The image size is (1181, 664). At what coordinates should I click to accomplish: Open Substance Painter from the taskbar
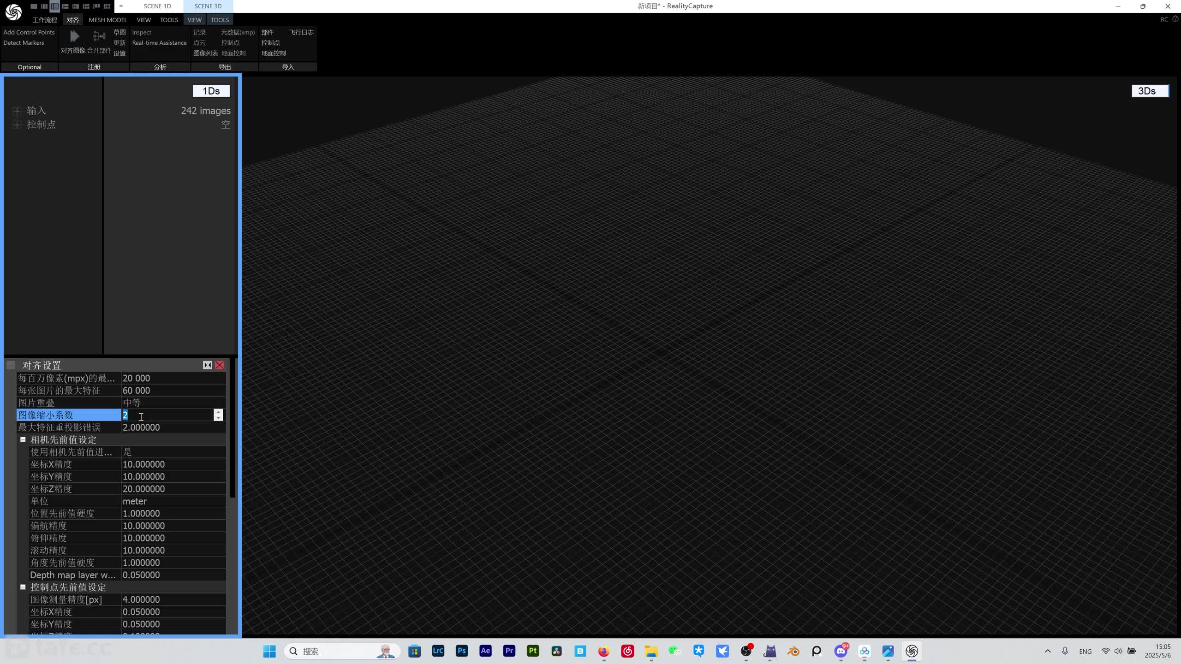(x=533, y=651)
